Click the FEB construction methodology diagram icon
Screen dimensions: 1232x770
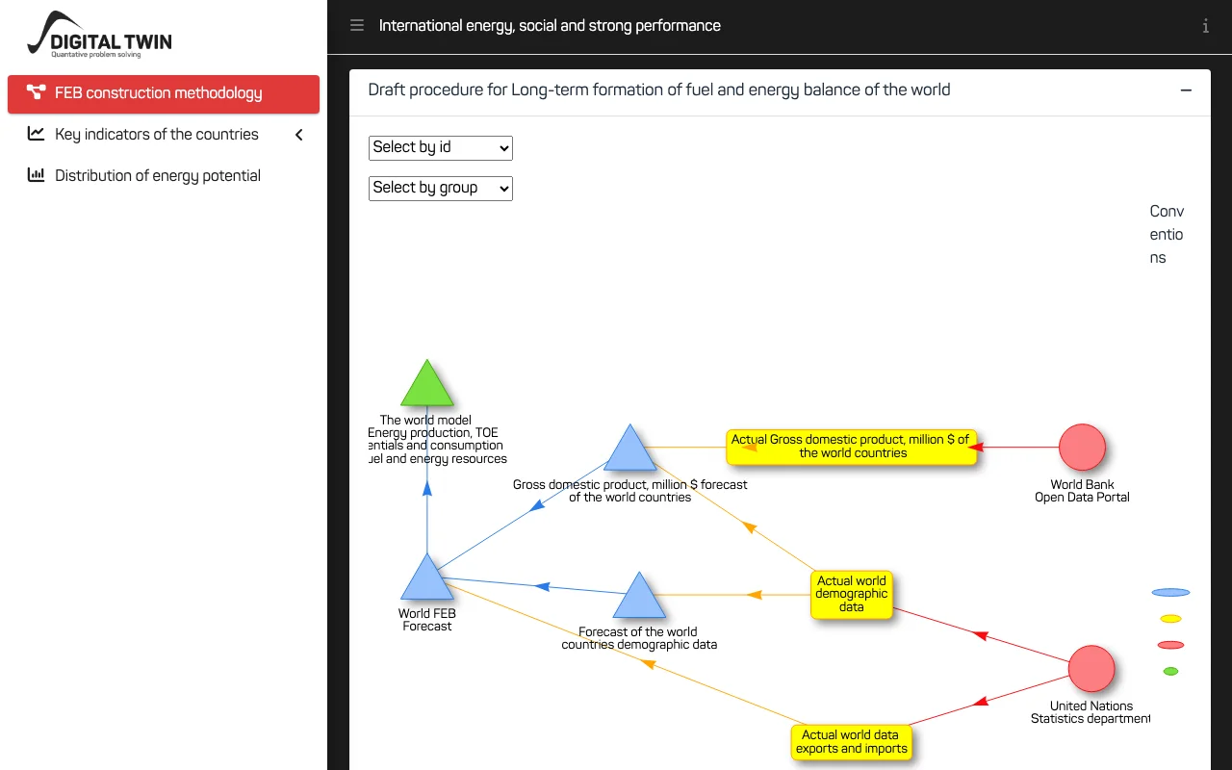coord(37,92)
